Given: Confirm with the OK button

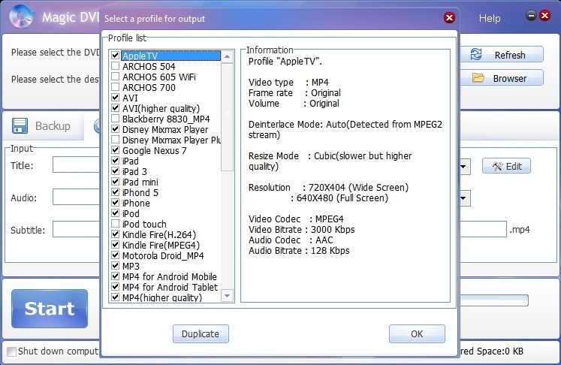Looking at the screenshot, I should pos(417,334).
